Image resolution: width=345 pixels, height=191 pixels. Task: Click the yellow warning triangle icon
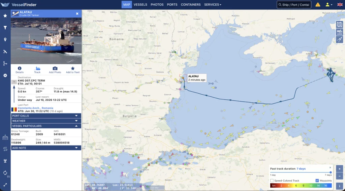pyautogui.click(x=318, y=5)
